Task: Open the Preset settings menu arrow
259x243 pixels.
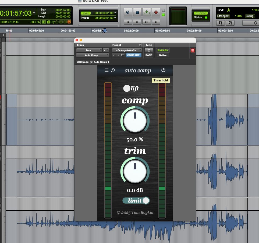Action: (x=140, y=45)
